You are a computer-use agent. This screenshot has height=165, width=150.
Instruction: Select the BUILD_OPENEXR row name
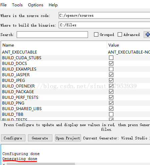coord(18,86)
